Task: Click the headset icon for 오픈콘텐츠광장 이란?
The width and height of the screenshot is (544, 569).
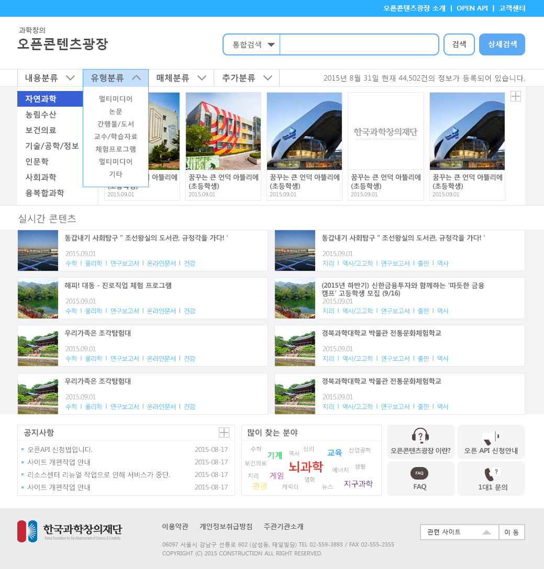Action: point(420,435)
